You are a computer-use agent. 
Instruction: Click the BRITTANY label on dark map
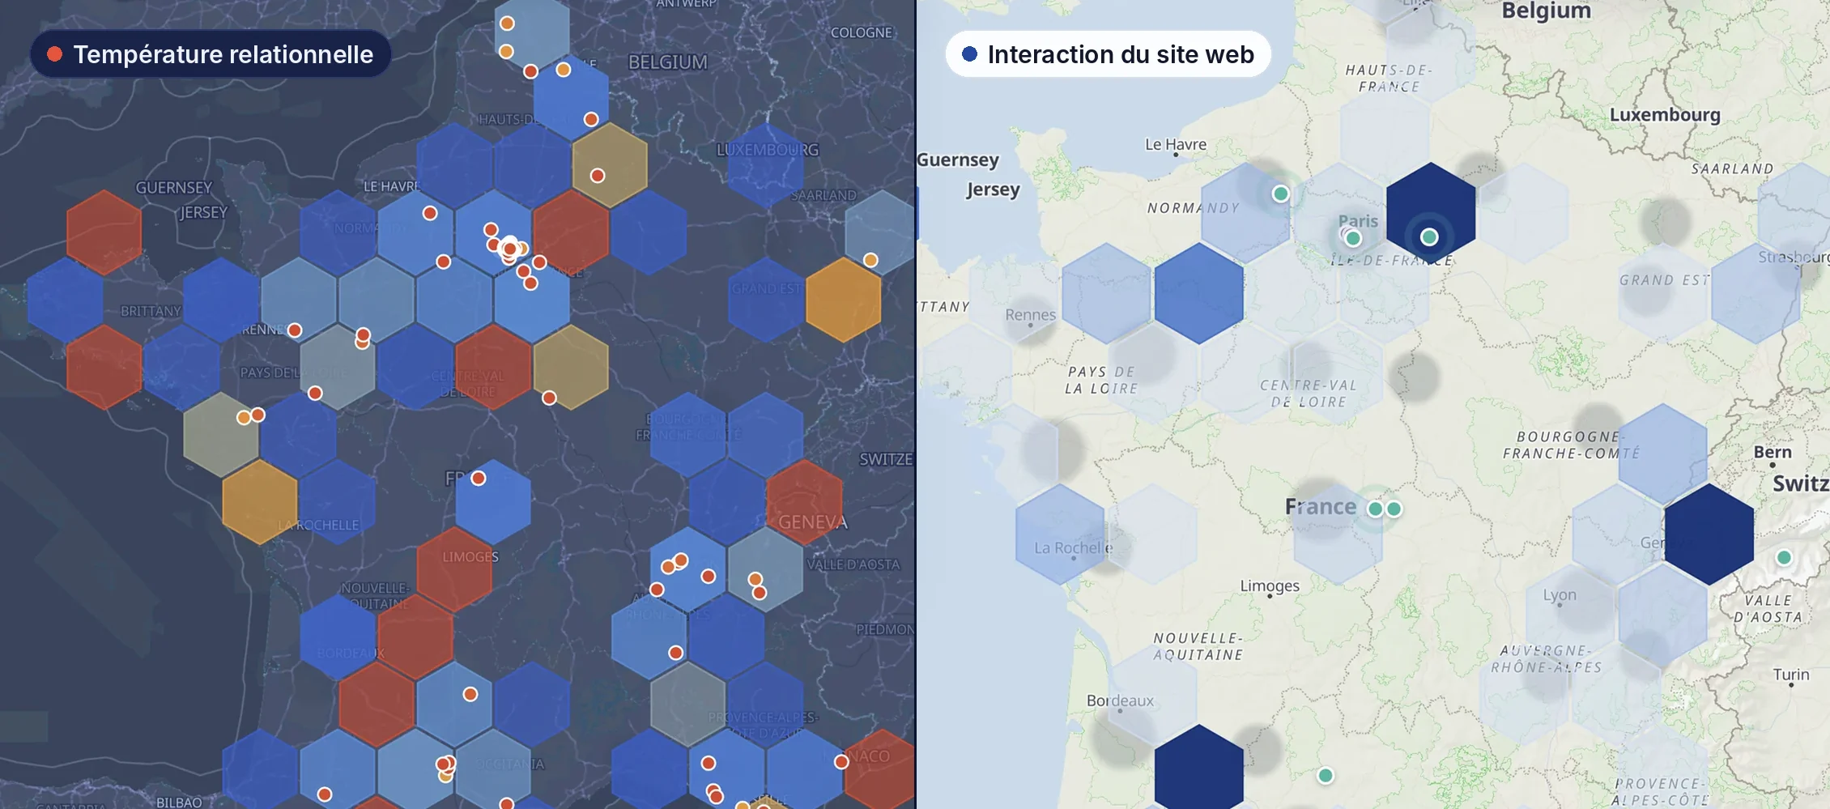151,311
